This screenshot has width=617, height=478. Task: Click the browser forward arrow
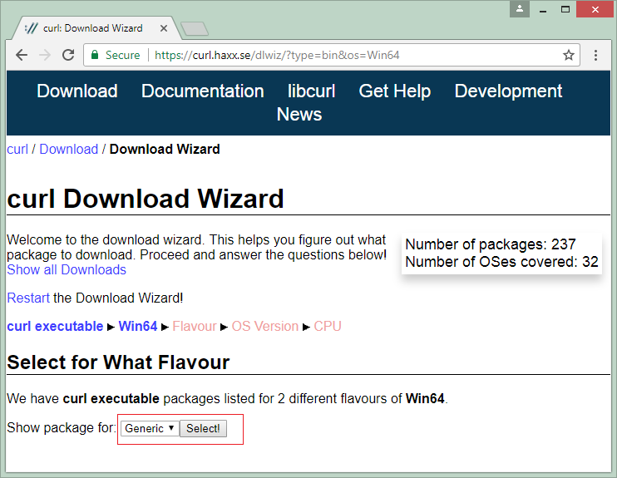[x=45, y=55]
